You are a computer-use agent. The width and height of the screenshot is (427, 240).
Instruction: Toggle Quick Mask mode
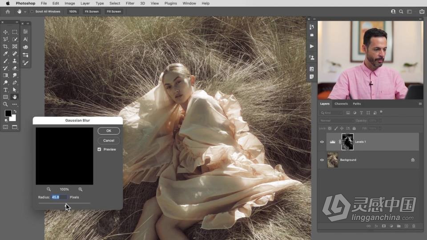coord(5,127)
